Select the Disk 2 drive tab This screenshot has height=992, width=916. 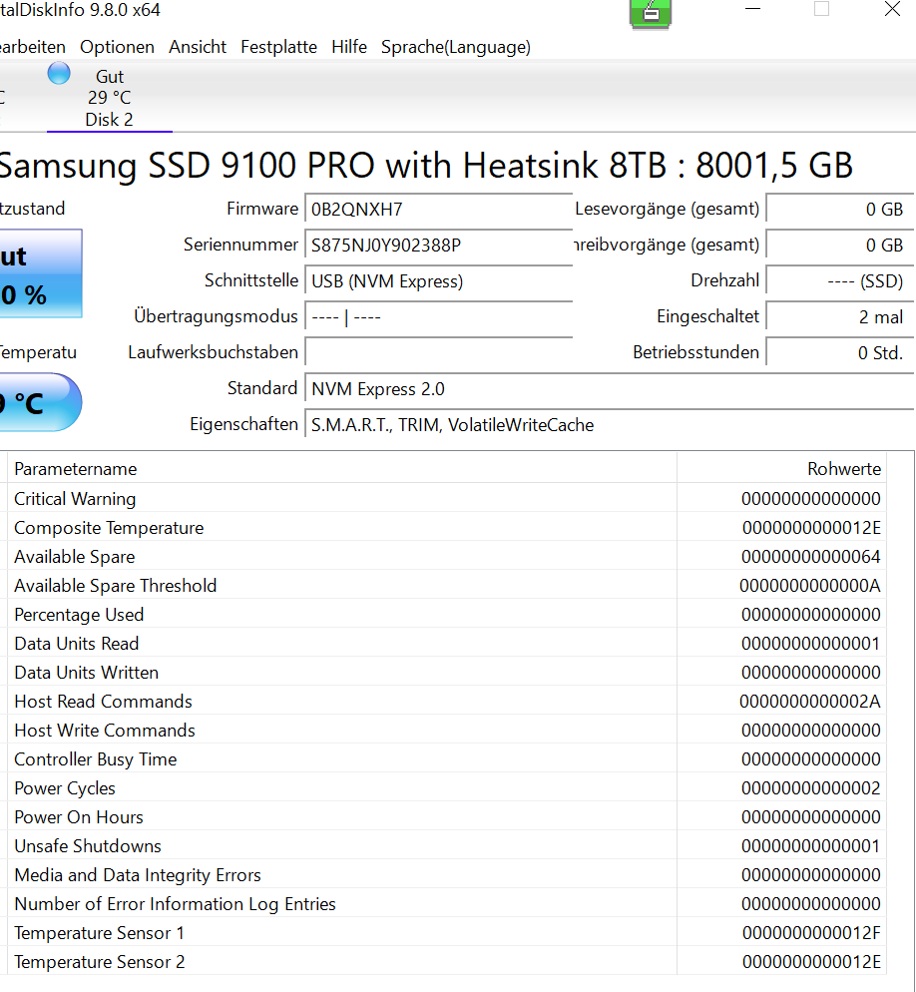point(110,98)
